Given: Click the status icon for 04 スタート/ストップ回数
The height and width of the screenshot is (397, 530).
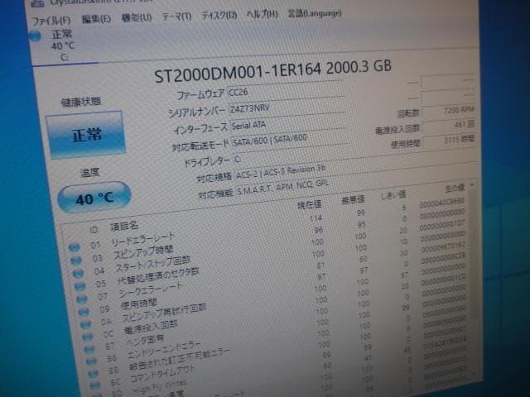Looking at the screenshot, I should (78, 274).
